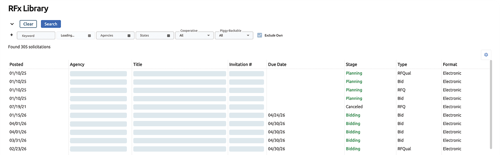Open the Loading... dropdown

[x=75, y=36]
